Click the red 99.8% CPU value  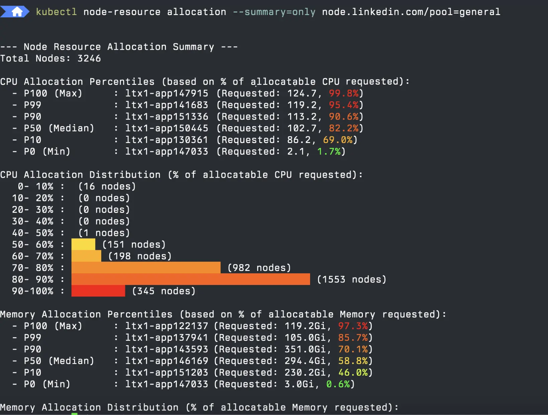click(x=344, y=93)
